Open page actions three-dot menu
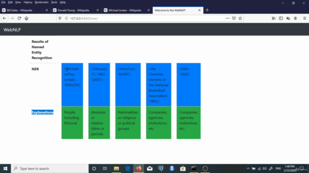Viewport: 309px width, 173px height. tap(227, 18)
